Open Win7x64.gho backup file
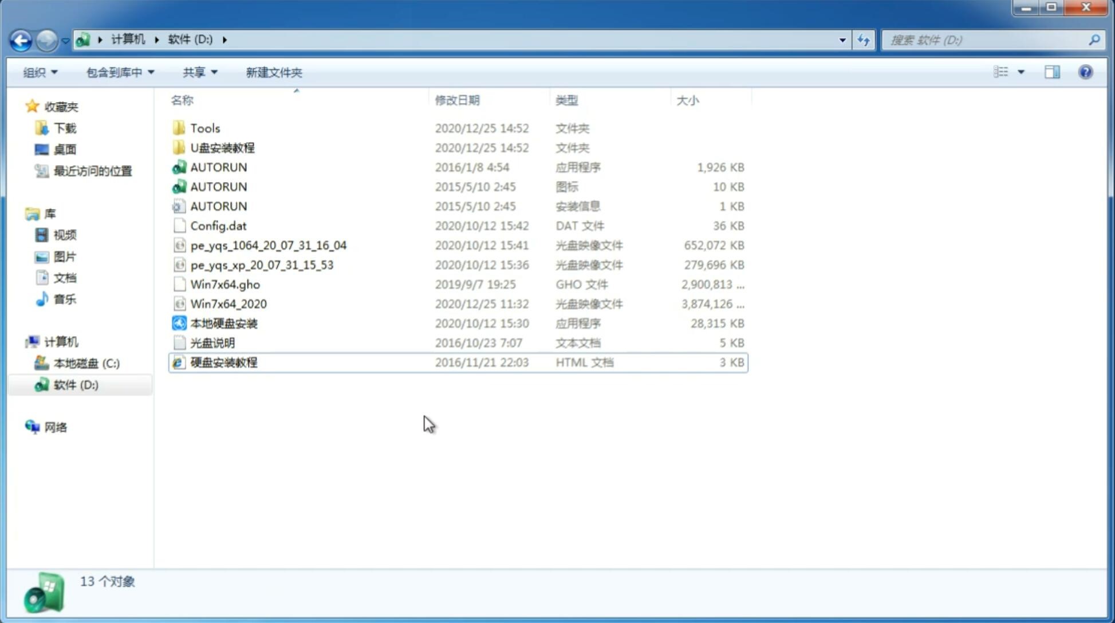Viewport: 1115px width, 623px height. tap(225, 284)
